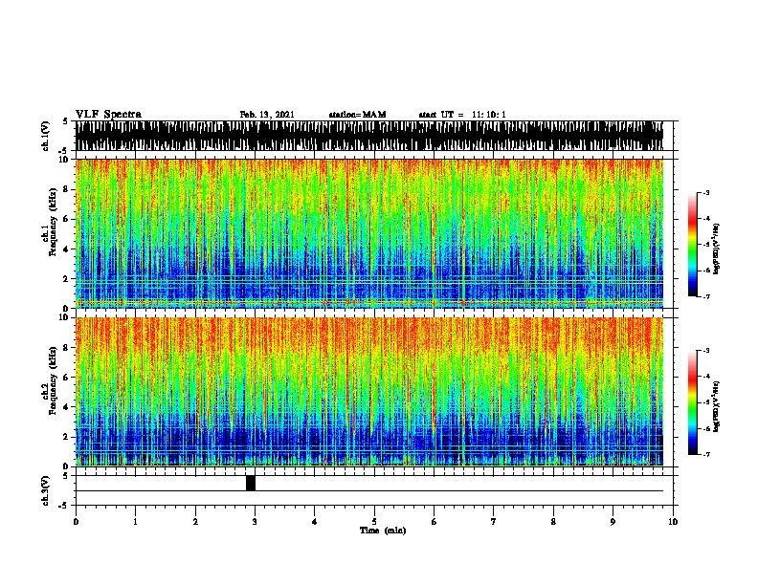Viewport: 758px width, 585px height.
Task: Click inside the ch.1 spectrogram panel
Action: coord(369,233)
